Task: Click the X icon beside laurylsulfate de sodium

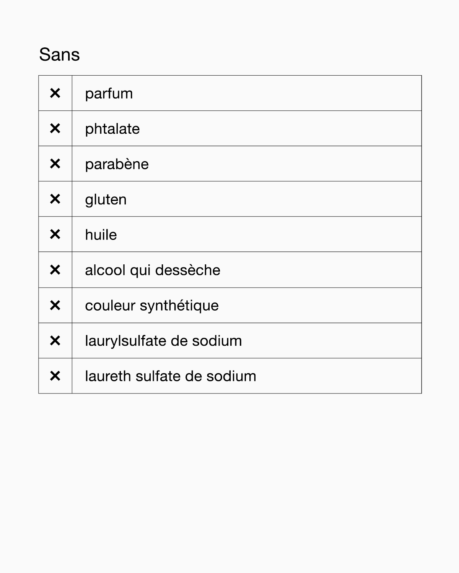Action: coord(55,341)
